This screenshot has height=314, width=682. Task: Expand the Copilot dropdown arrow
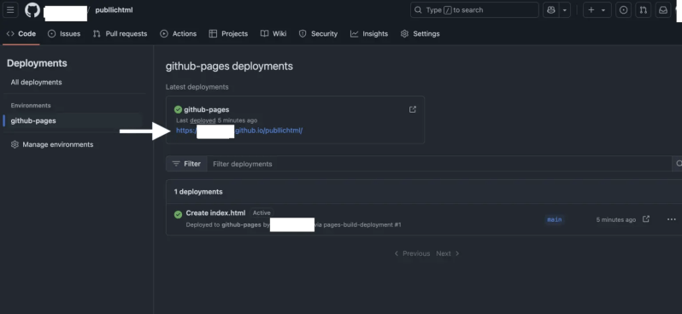[565, 10]
